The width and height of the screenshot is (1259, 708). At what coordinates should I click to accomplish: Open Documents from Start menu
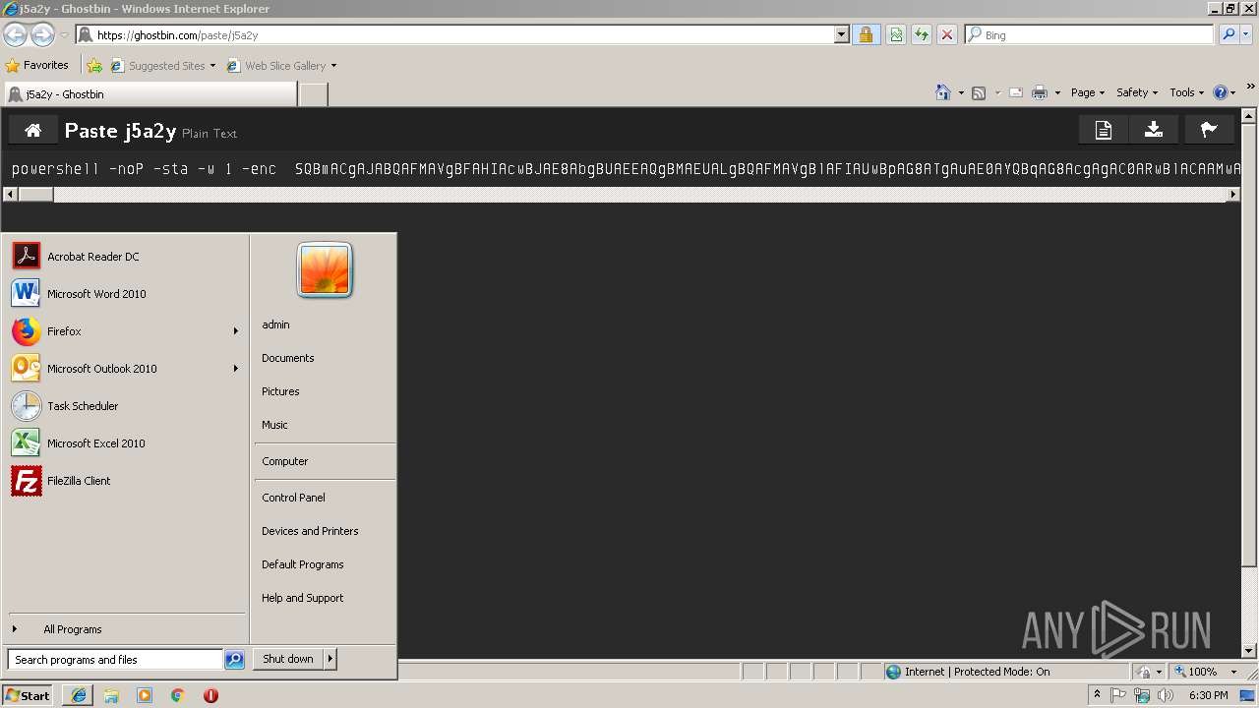coord(287,358)
